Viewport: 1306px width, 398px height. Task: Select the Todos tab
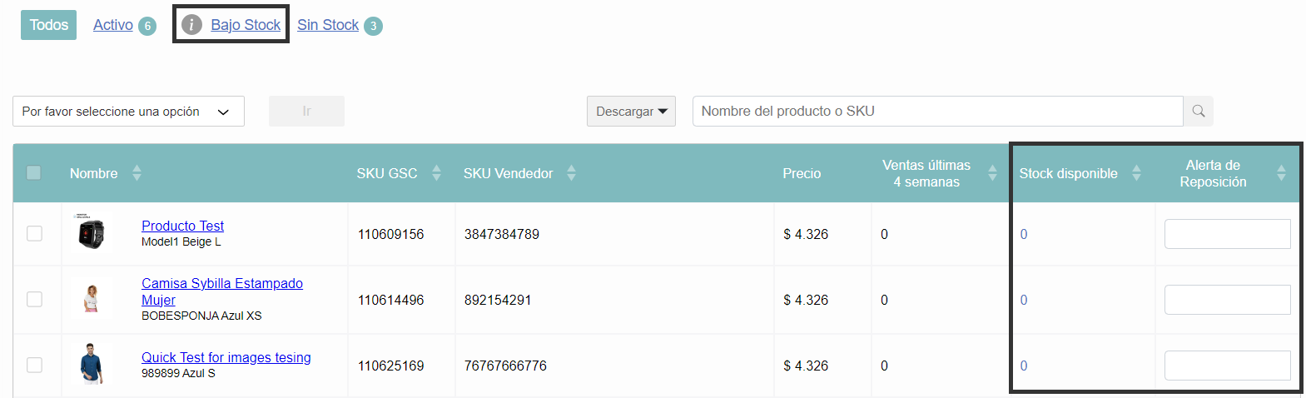[48, 25]
